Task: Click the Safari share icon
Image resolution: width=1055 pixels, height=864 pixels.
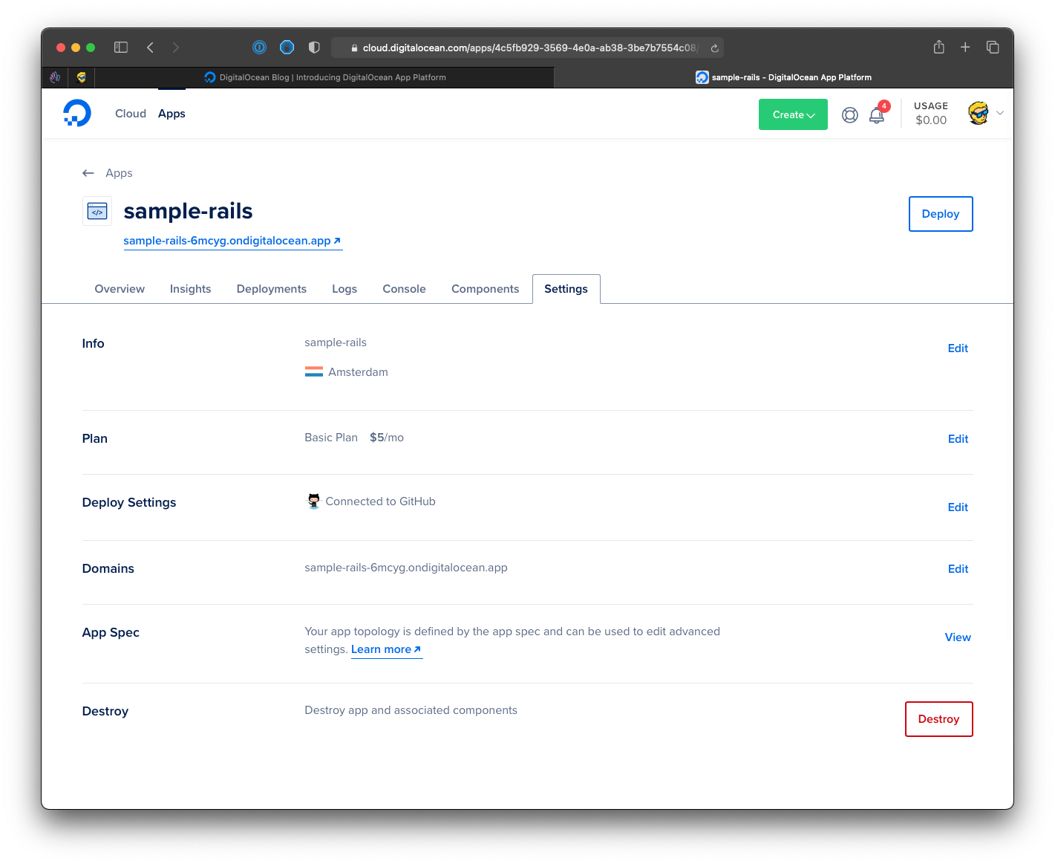Action: (x=938, y=48)
